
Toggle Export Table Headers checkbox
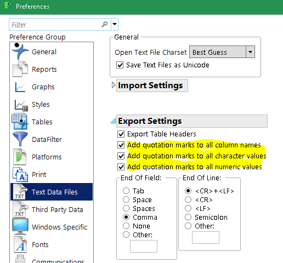tap(121, 134)
